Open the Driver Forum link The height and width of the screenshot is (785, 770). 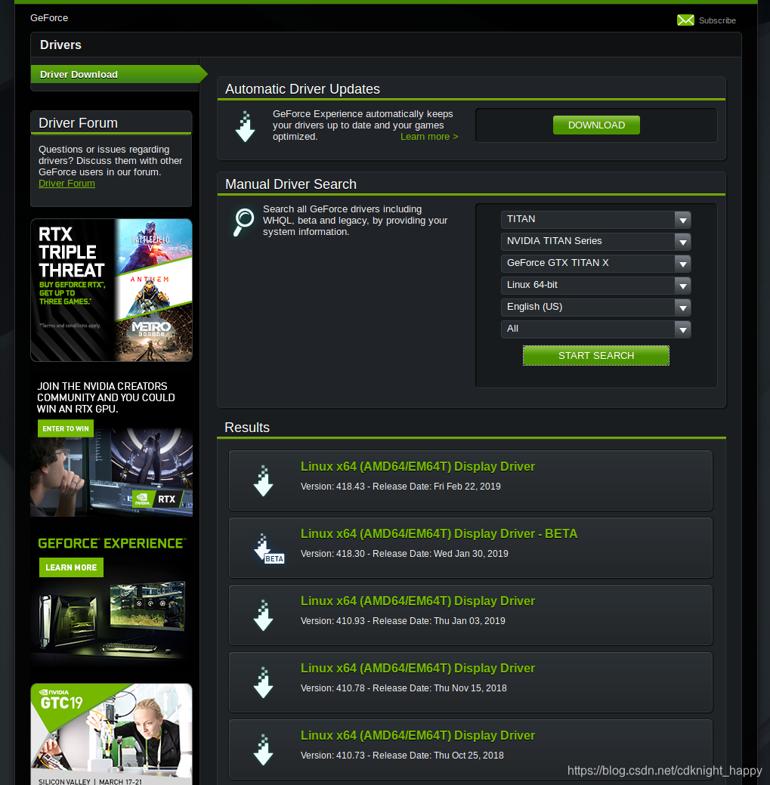click(66, 184)
